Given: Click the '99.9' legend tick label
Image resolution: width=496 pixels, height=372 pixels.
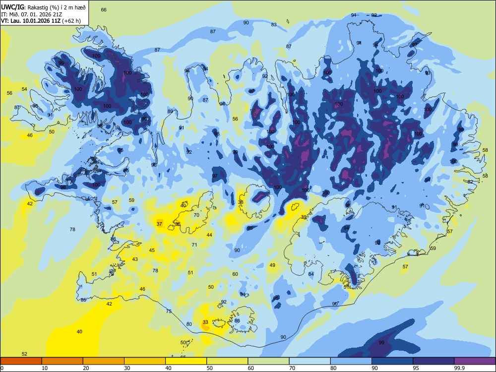Looking at the screenshot, I should (459, 368).
